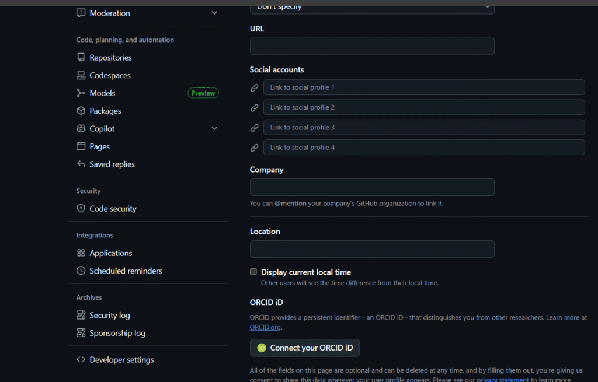Open the Don't specify dropdown
598x382 pixels.
372,7
